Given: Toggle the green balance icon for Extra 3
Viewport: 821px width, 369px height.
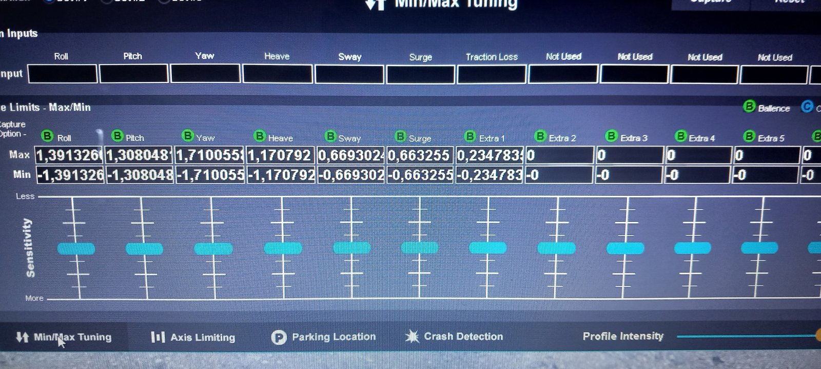Looking at the screenshot, I should pyautogui.click(x=611, y=136).
